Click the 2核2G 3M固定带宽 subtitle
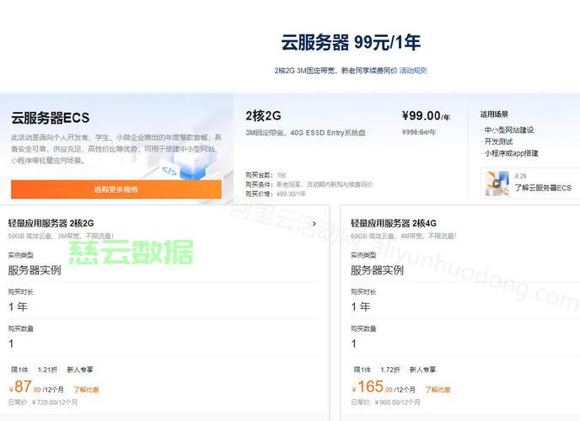Screen dimensions: 580x421 [x=336, y=70]
